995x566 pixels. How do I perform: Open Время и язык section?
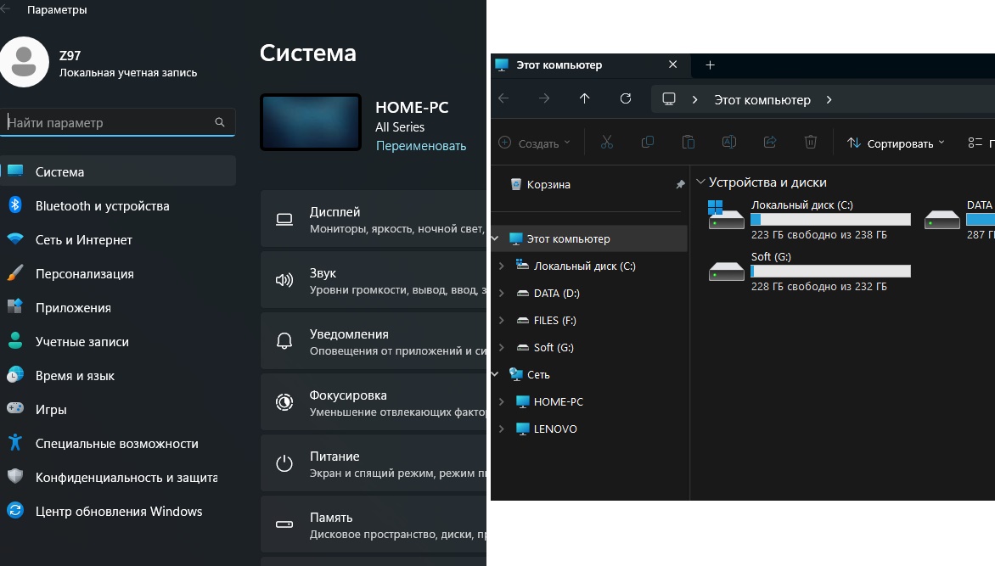point(118,376)
